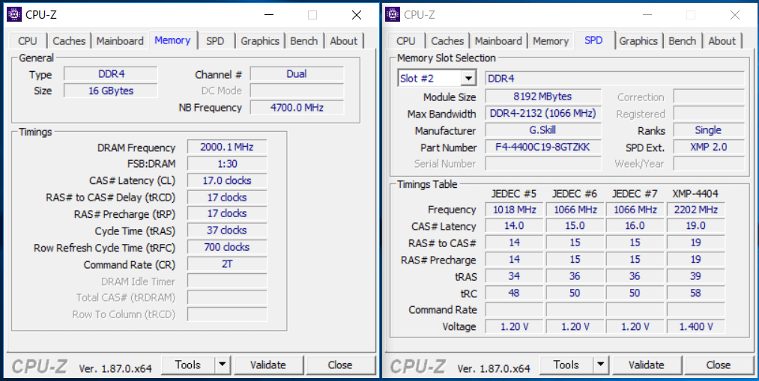
Task: Click CPU-Z app icon in right window title bar
Action: 393,14
